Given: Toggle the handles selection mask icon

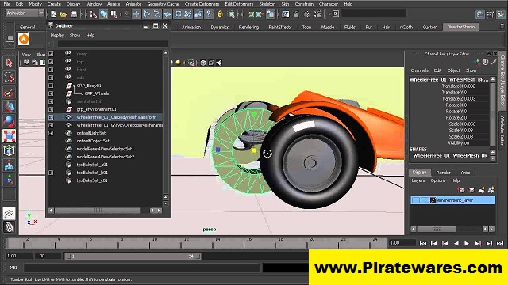Looking at the screenshot, I should point(136,14).
